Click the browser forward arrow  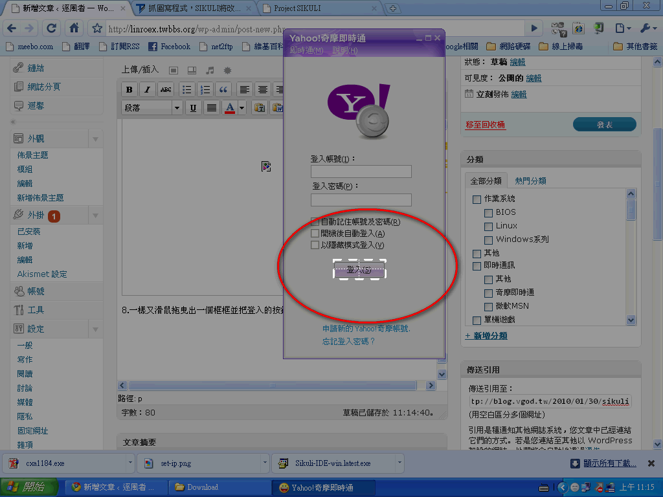tap(29, 28)
